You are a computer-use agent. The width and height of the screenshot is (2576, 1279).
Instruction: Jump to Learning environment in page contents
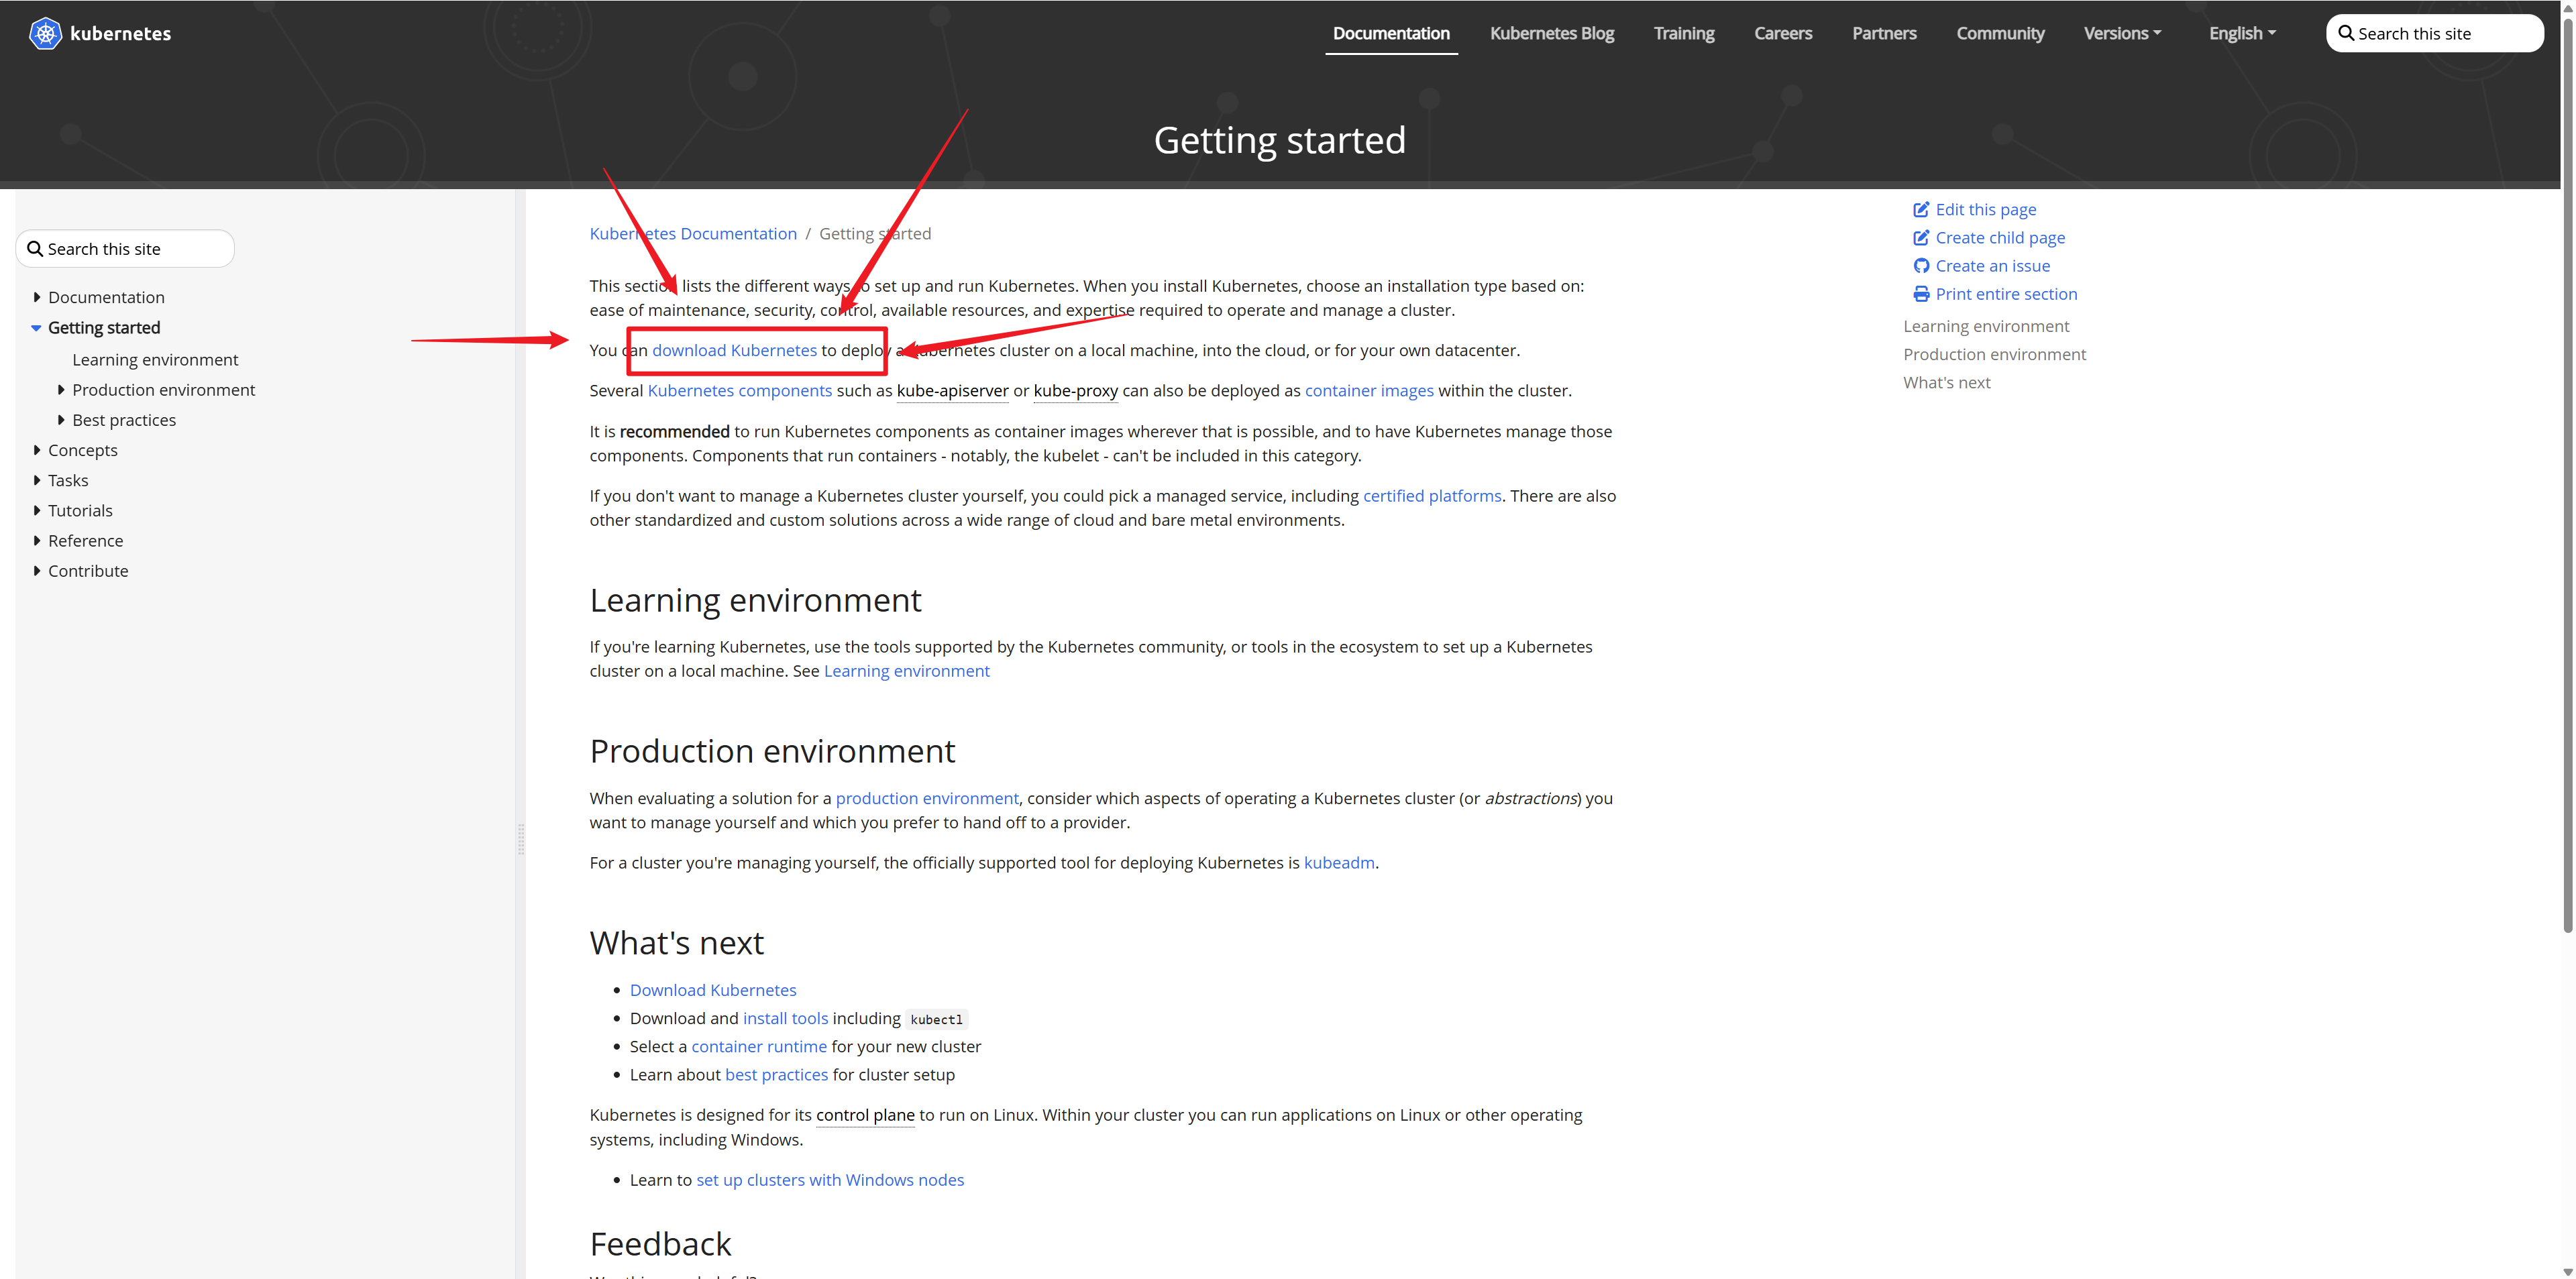point(1986,326)
